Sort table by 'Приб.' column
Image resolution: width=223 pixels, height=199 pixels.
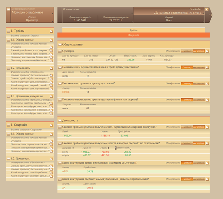coord(86,148)
